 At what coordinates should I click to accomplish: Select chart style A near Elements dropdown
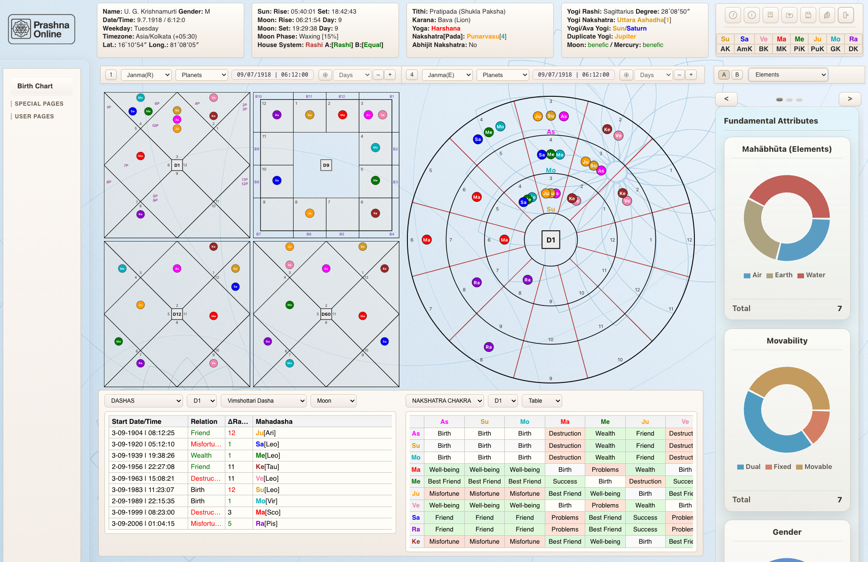[724, 74]
